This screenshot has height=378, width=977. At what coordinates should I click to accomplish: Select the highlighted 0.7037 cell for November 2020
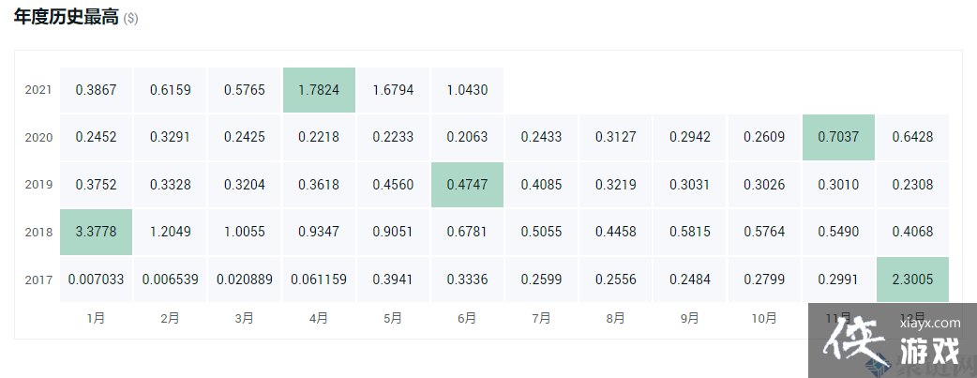[x=838, y=137]
